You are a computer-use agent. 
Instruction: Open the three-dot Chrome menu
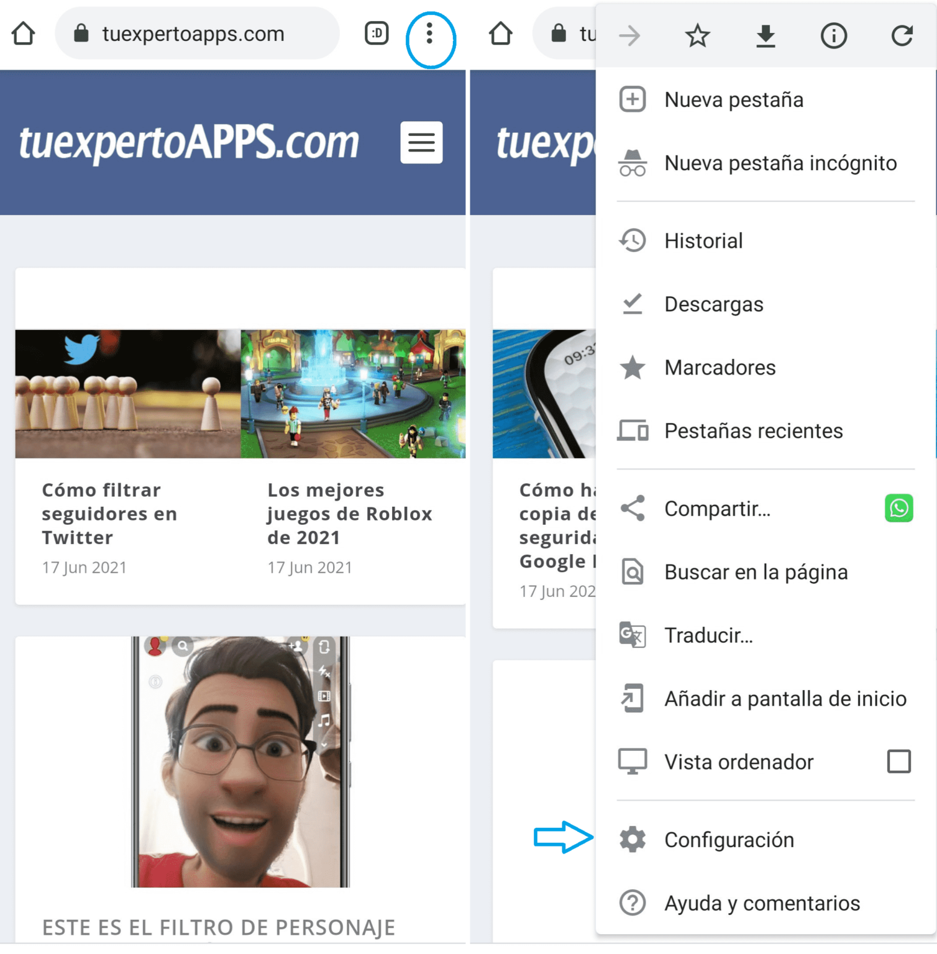pyautogui.click(x=429, y=34)
